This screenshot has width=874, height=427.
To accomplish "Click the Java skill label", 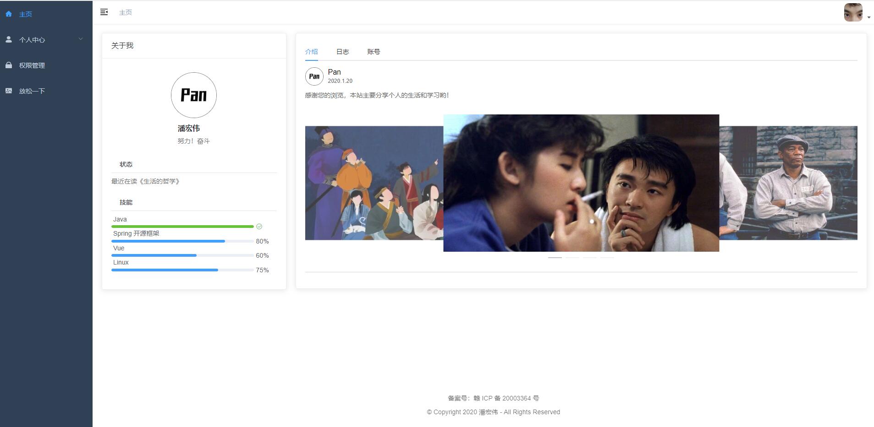I will point(120,219).
